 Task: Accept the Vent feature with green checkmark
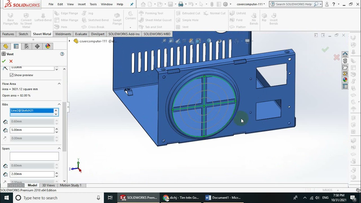pos(4,61)
